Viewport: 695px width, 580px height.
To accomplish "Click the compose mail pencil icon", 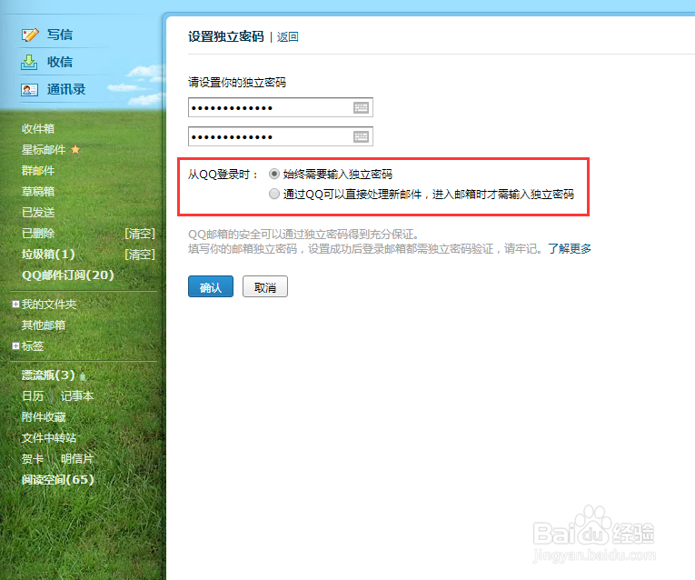I will click(30, 35).
